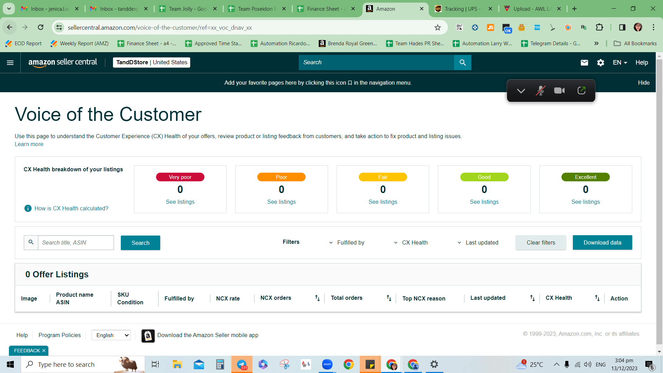This screenshot has width=663, height=373.
Task: Sort by Last updated column arrows
Action: point(532,298)
